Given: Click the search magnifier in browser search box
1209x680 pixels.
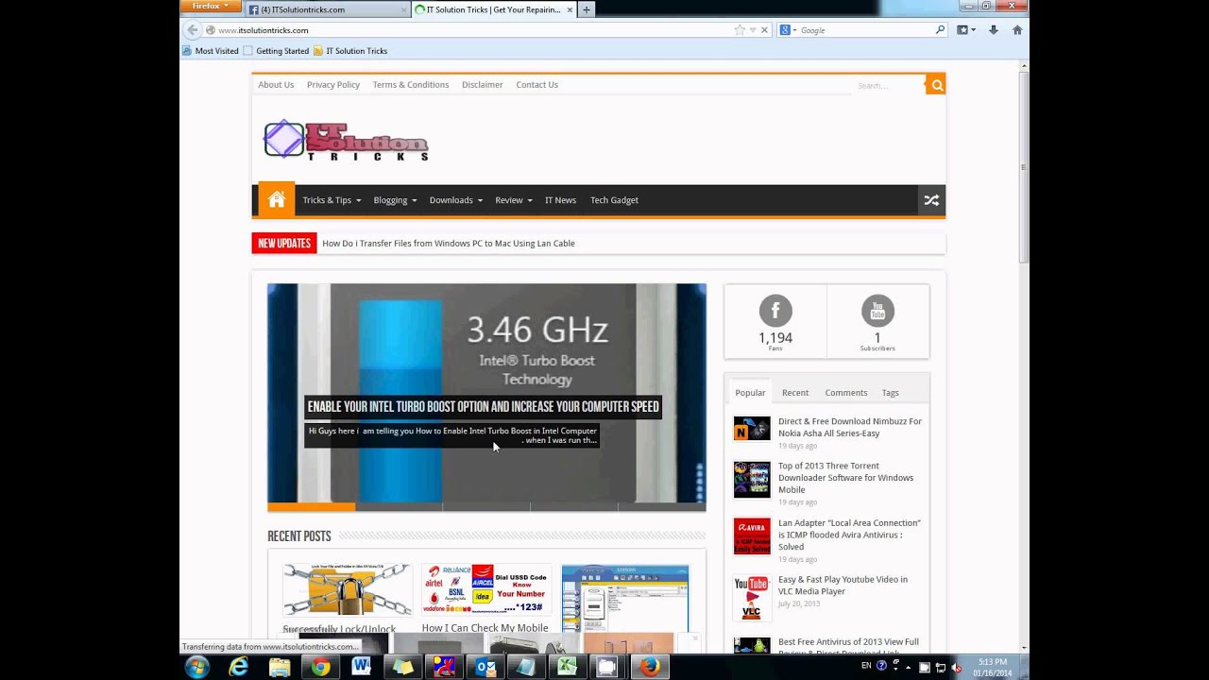Looking at the screenshot, I should coord(940,30).
